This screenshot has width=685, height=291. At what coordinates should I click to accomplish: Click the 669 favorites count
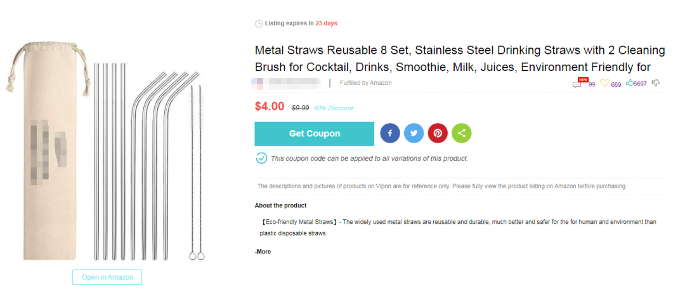pyautogui.click(x=616, y=84)
